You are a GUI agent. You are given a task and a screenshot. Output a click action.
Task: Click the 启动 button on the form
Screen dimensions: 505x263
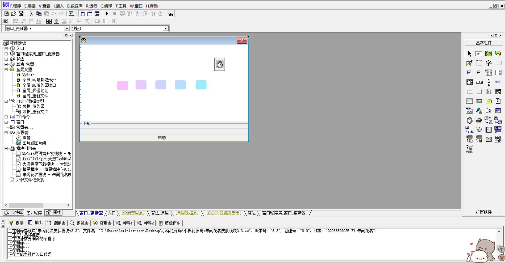click(161, 138)
